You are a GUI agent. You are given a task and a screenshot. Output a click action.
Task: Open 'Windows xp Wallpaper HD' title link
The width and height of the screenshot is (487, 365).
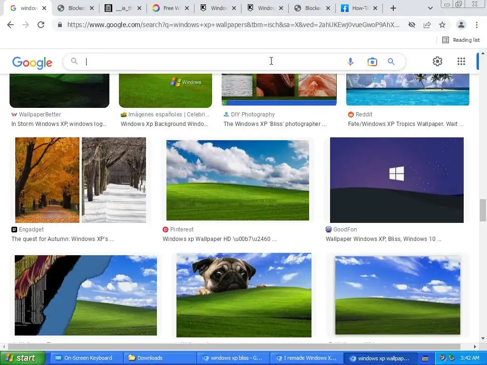[x=220, y=239]
